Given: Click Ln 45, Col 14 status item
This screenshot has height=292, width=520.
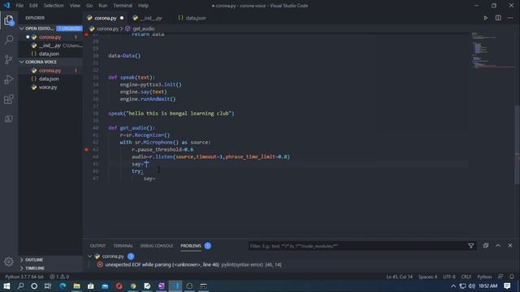Looking at the screenshot, I should [399, 277].
